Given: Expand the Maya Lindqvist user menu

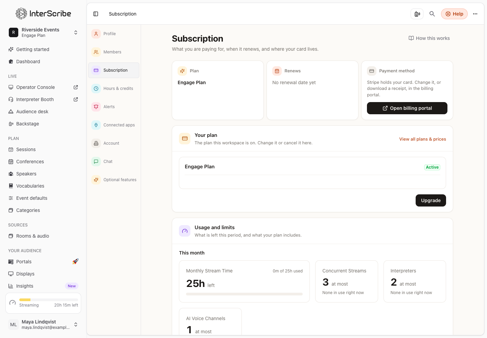Looking at the screenshot, I should point(43,324).
